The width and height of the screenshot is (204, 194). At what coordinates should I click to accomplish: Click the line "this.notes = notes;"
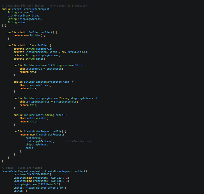34,118
